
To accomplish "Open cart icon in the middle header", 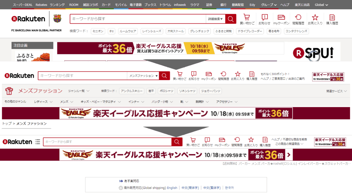I will pyautogui.click(x=179, y=76).
